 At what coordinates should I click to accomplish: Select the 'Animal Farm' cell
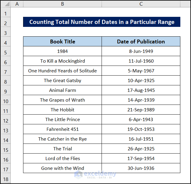click(x=62, y=90)
